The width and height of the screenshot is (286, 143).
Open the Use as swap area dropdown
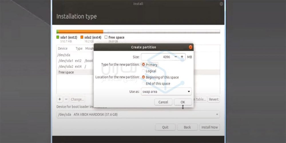(166, 92)
